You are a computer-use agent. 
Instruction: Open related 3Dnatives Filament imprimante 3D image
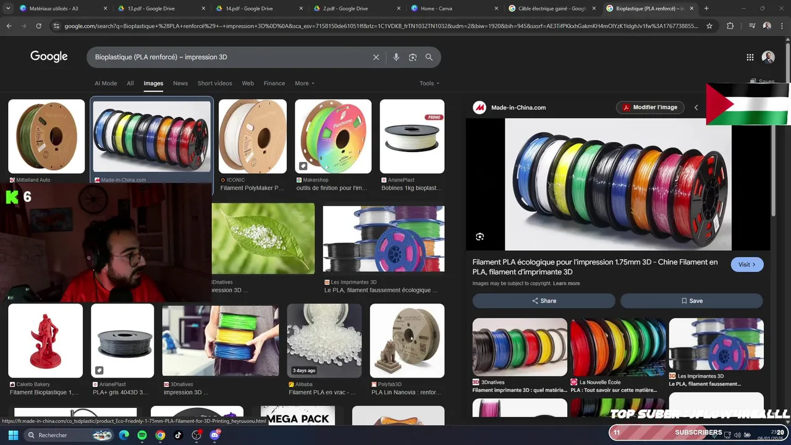[520, 347]
